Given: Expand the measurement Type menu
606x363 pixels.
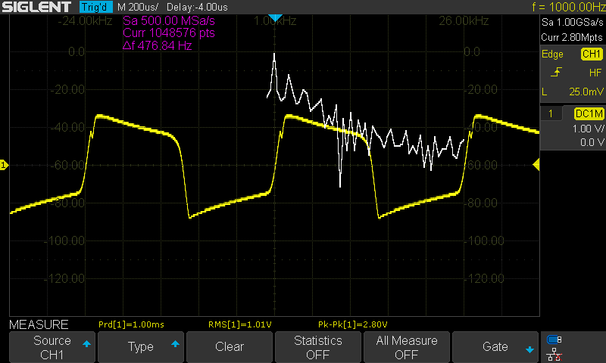Looking at the screenshot, I should pos(141,347).
